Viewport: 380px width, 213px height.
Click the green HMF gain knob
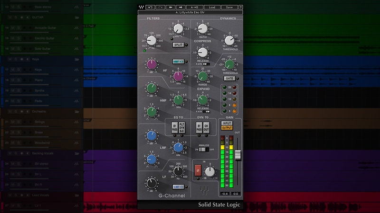152,89
